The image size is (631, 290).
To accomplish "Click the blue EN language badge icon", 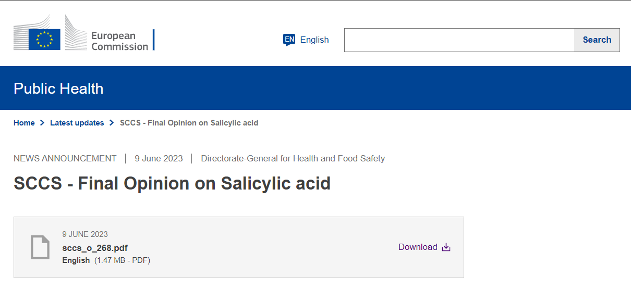I will pos(289,40).
